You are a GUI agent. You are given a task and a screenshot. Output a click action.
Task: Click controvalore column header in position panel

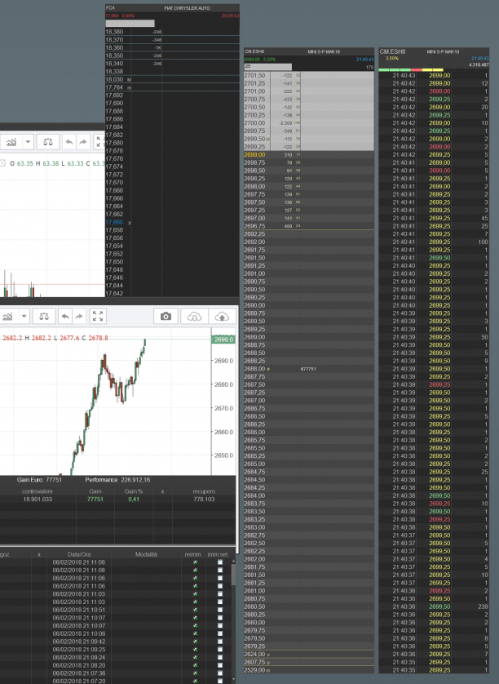tap(38, 491)
